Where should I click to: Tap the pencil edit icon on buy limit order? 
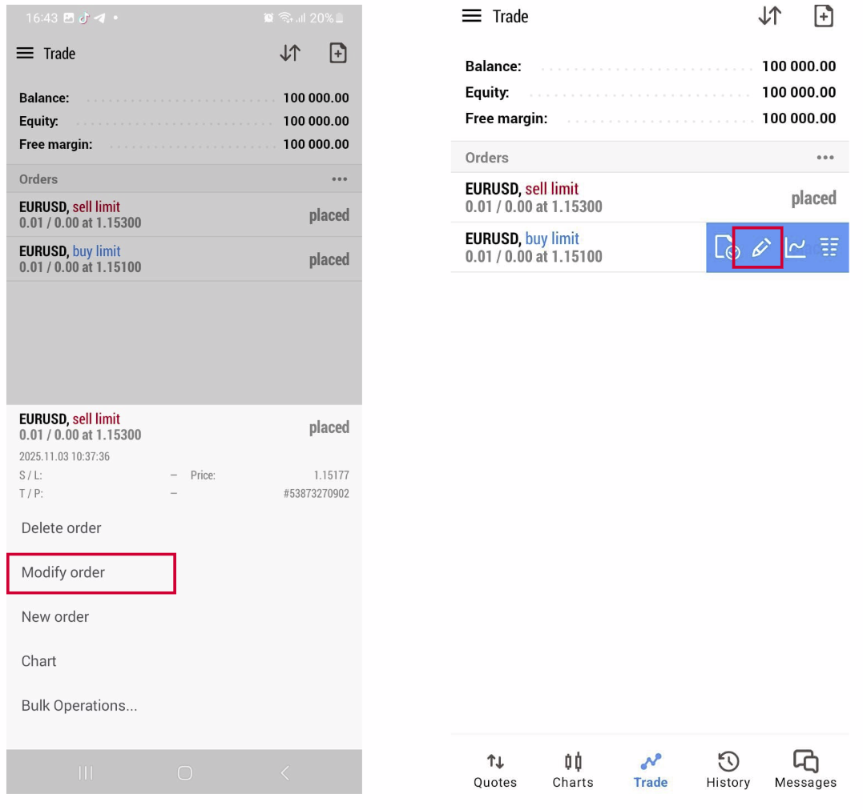click(x=760, y=247)
